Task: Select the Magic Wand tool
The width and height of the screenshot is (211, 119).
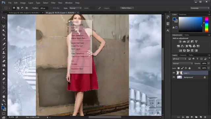Action: [x=4, y=31]
